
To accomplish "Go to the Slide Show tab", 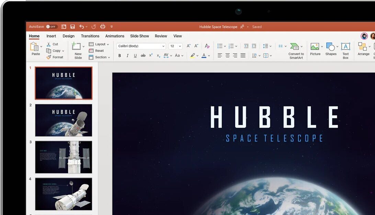I will tap(139, 36).
